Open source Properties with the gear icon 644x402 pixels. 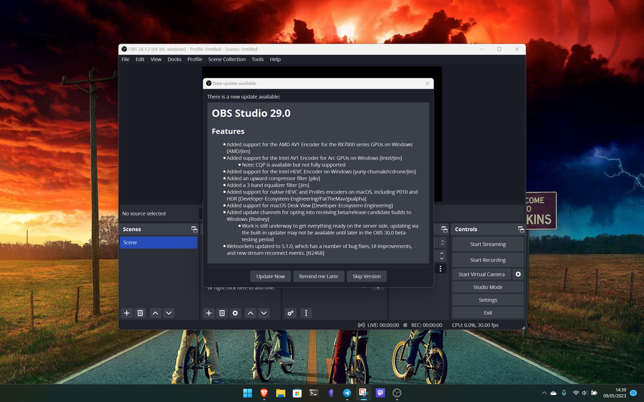(235, 313)
